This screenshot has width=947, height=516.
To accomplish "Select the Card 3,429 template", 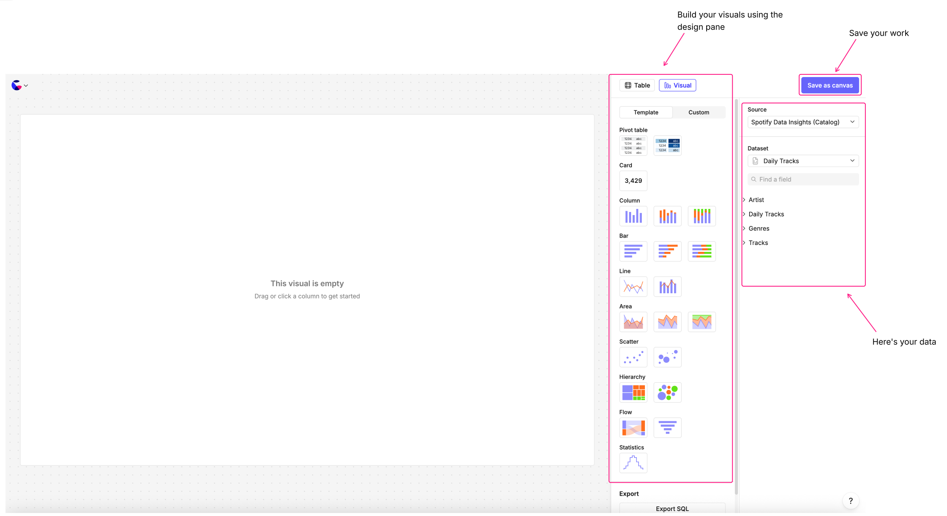I will pos(633,181).
